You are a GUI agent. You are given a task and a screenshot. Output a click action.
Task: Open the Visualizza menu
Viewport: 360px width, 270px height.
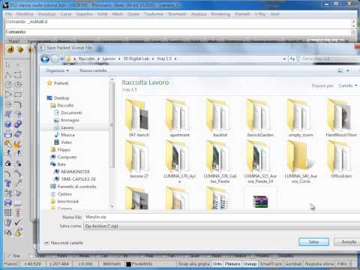[x=46, y=14]
